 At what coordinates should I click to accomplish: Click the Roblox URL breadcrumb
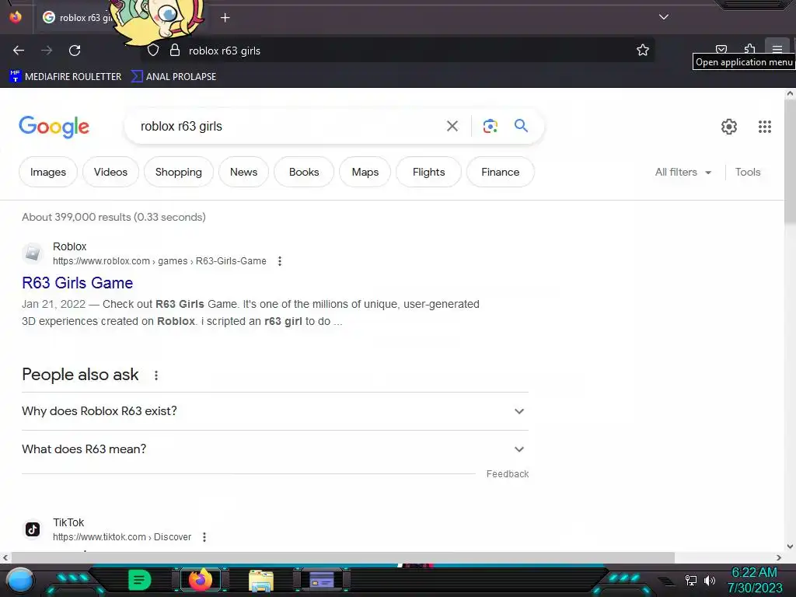click(x=159, y=261)
